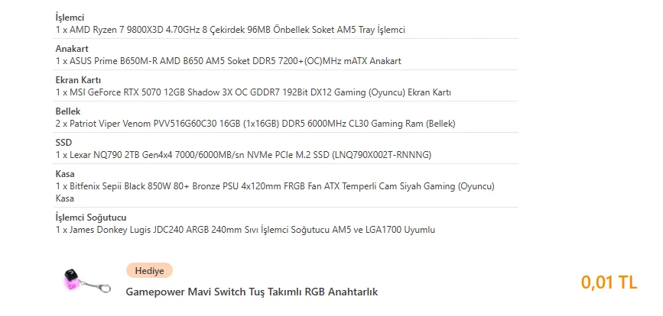Select the SSD category heading

[63, 143]
